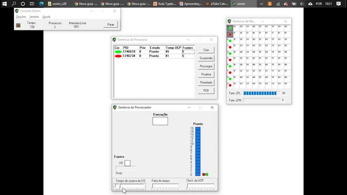Open the Ajuda menu in Console SOsim
Viewport: 347px width, 195px height.
46,17
